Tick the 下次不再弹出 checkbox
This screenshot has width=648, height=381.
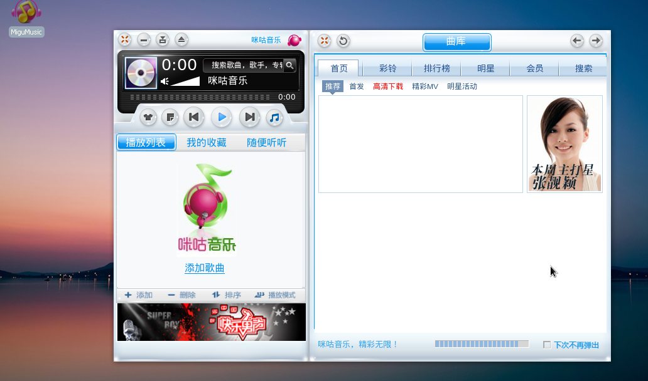click(x=547, y=345)
